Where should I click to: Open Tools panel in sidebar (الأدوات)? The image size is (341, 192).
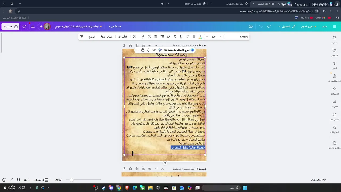click(334, 104)
